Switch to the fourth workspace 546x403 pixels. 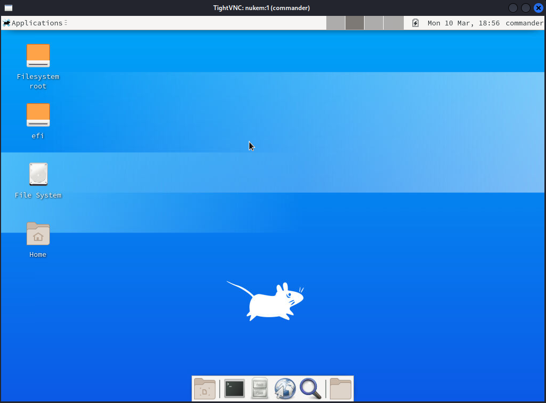[x=394, y=23]
